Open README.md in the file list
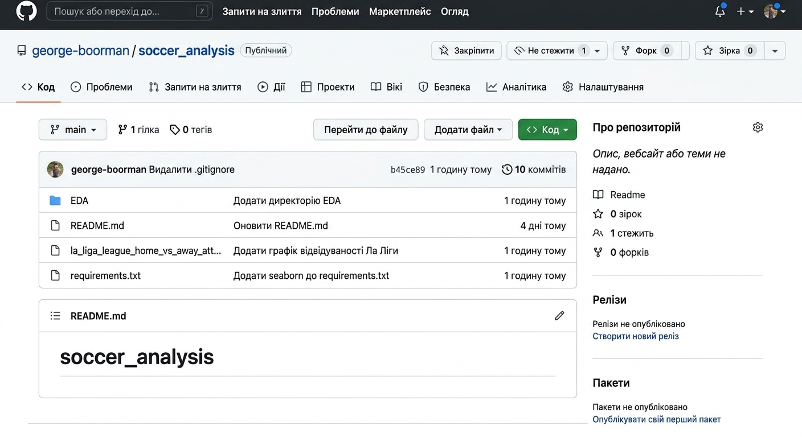802x437 pixels. coord(97,225)
